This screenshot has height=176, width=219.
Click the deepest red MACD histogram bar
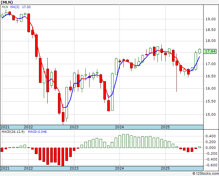(x=63, y=157)
